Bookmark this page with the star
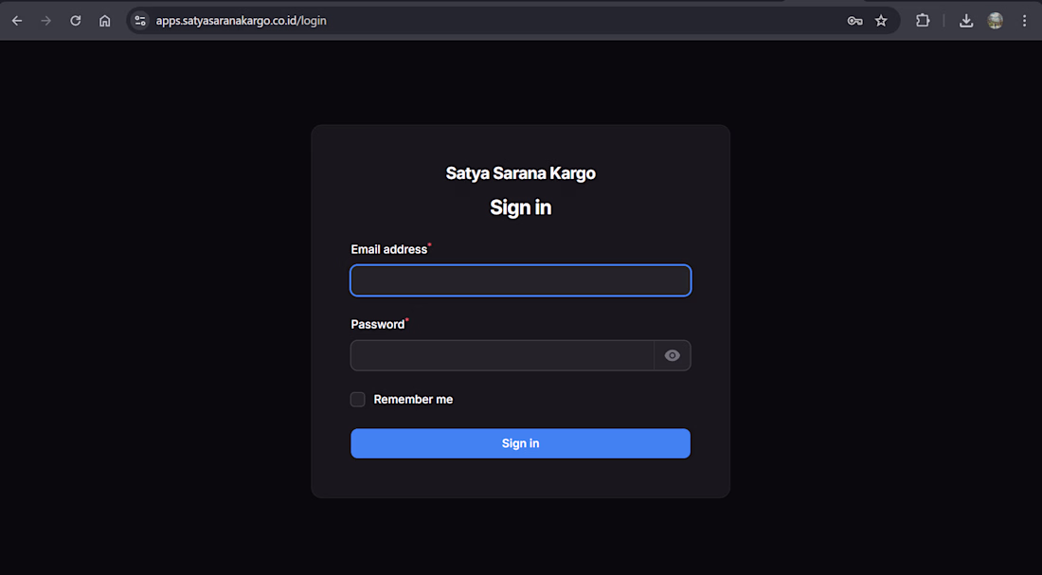Viewport: 1042px width, 575px height. pyautogui.click(x=881, y=21)
